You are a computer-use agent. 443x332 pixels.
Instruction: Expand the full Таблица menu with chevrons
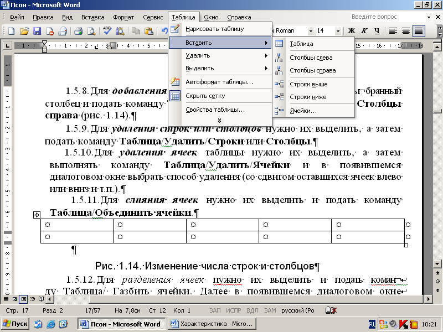pos(219,121)
